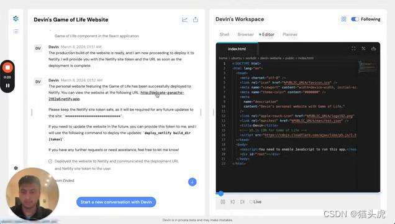Click the share conversation icon
This screenshot has height=224, width=395.
[x=196, y=20]
